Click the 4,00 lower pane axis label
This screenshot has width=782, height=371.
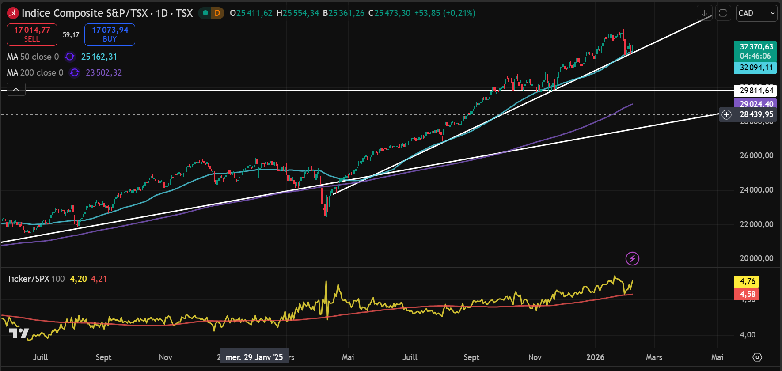coord(748,335)
